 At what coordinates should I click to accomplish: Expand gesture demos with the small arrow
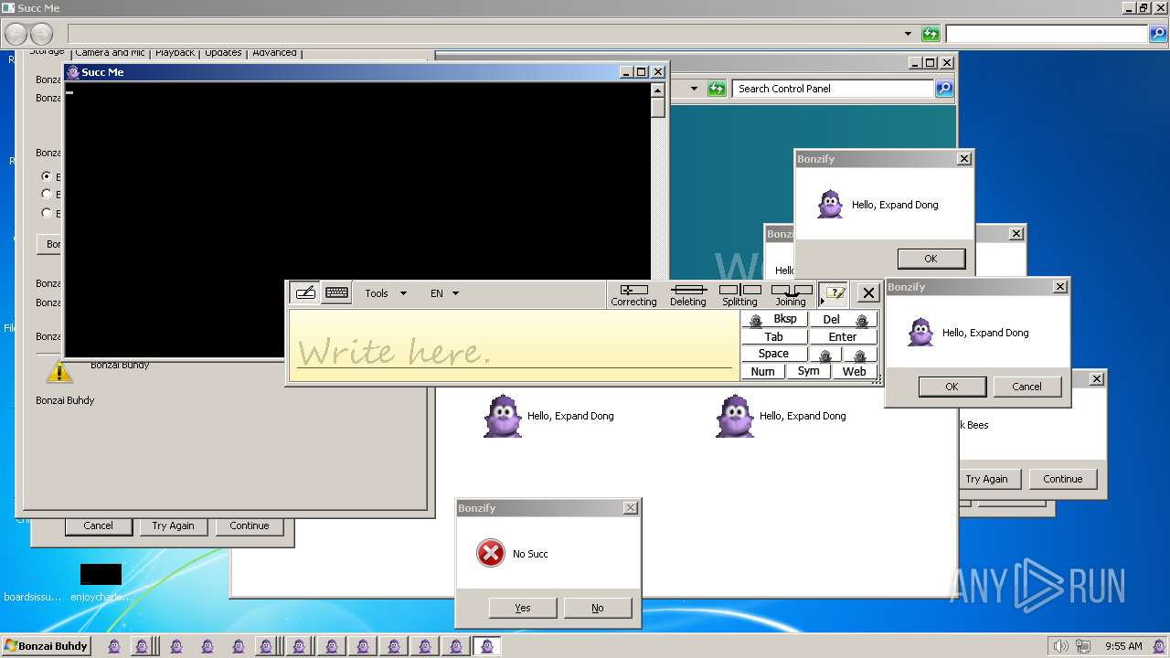tap(822, 302)
